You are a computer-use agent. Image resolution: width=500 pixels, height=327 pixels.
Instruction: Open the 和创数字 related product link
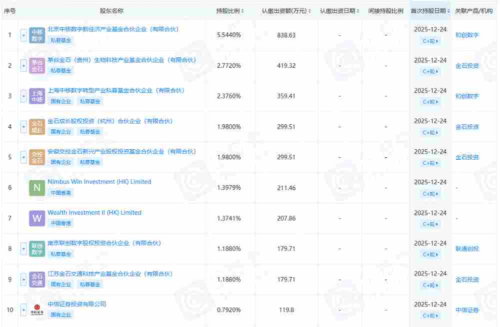[x=467, y=35]
